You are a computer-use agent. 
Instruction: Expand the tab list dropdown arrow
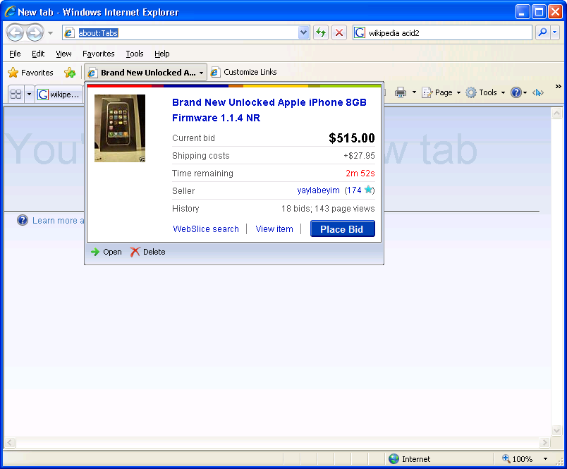[x=30, y=95]
